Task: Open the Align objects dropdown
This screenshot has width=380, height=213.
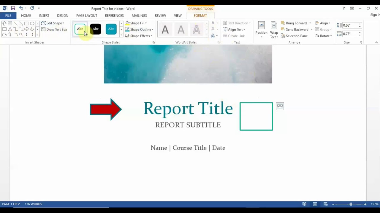Action: [323, 23]
